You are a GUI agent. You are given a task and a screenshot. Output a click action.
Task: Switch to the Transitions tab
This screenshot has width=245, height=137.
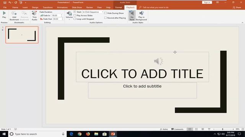pos(47,7)
